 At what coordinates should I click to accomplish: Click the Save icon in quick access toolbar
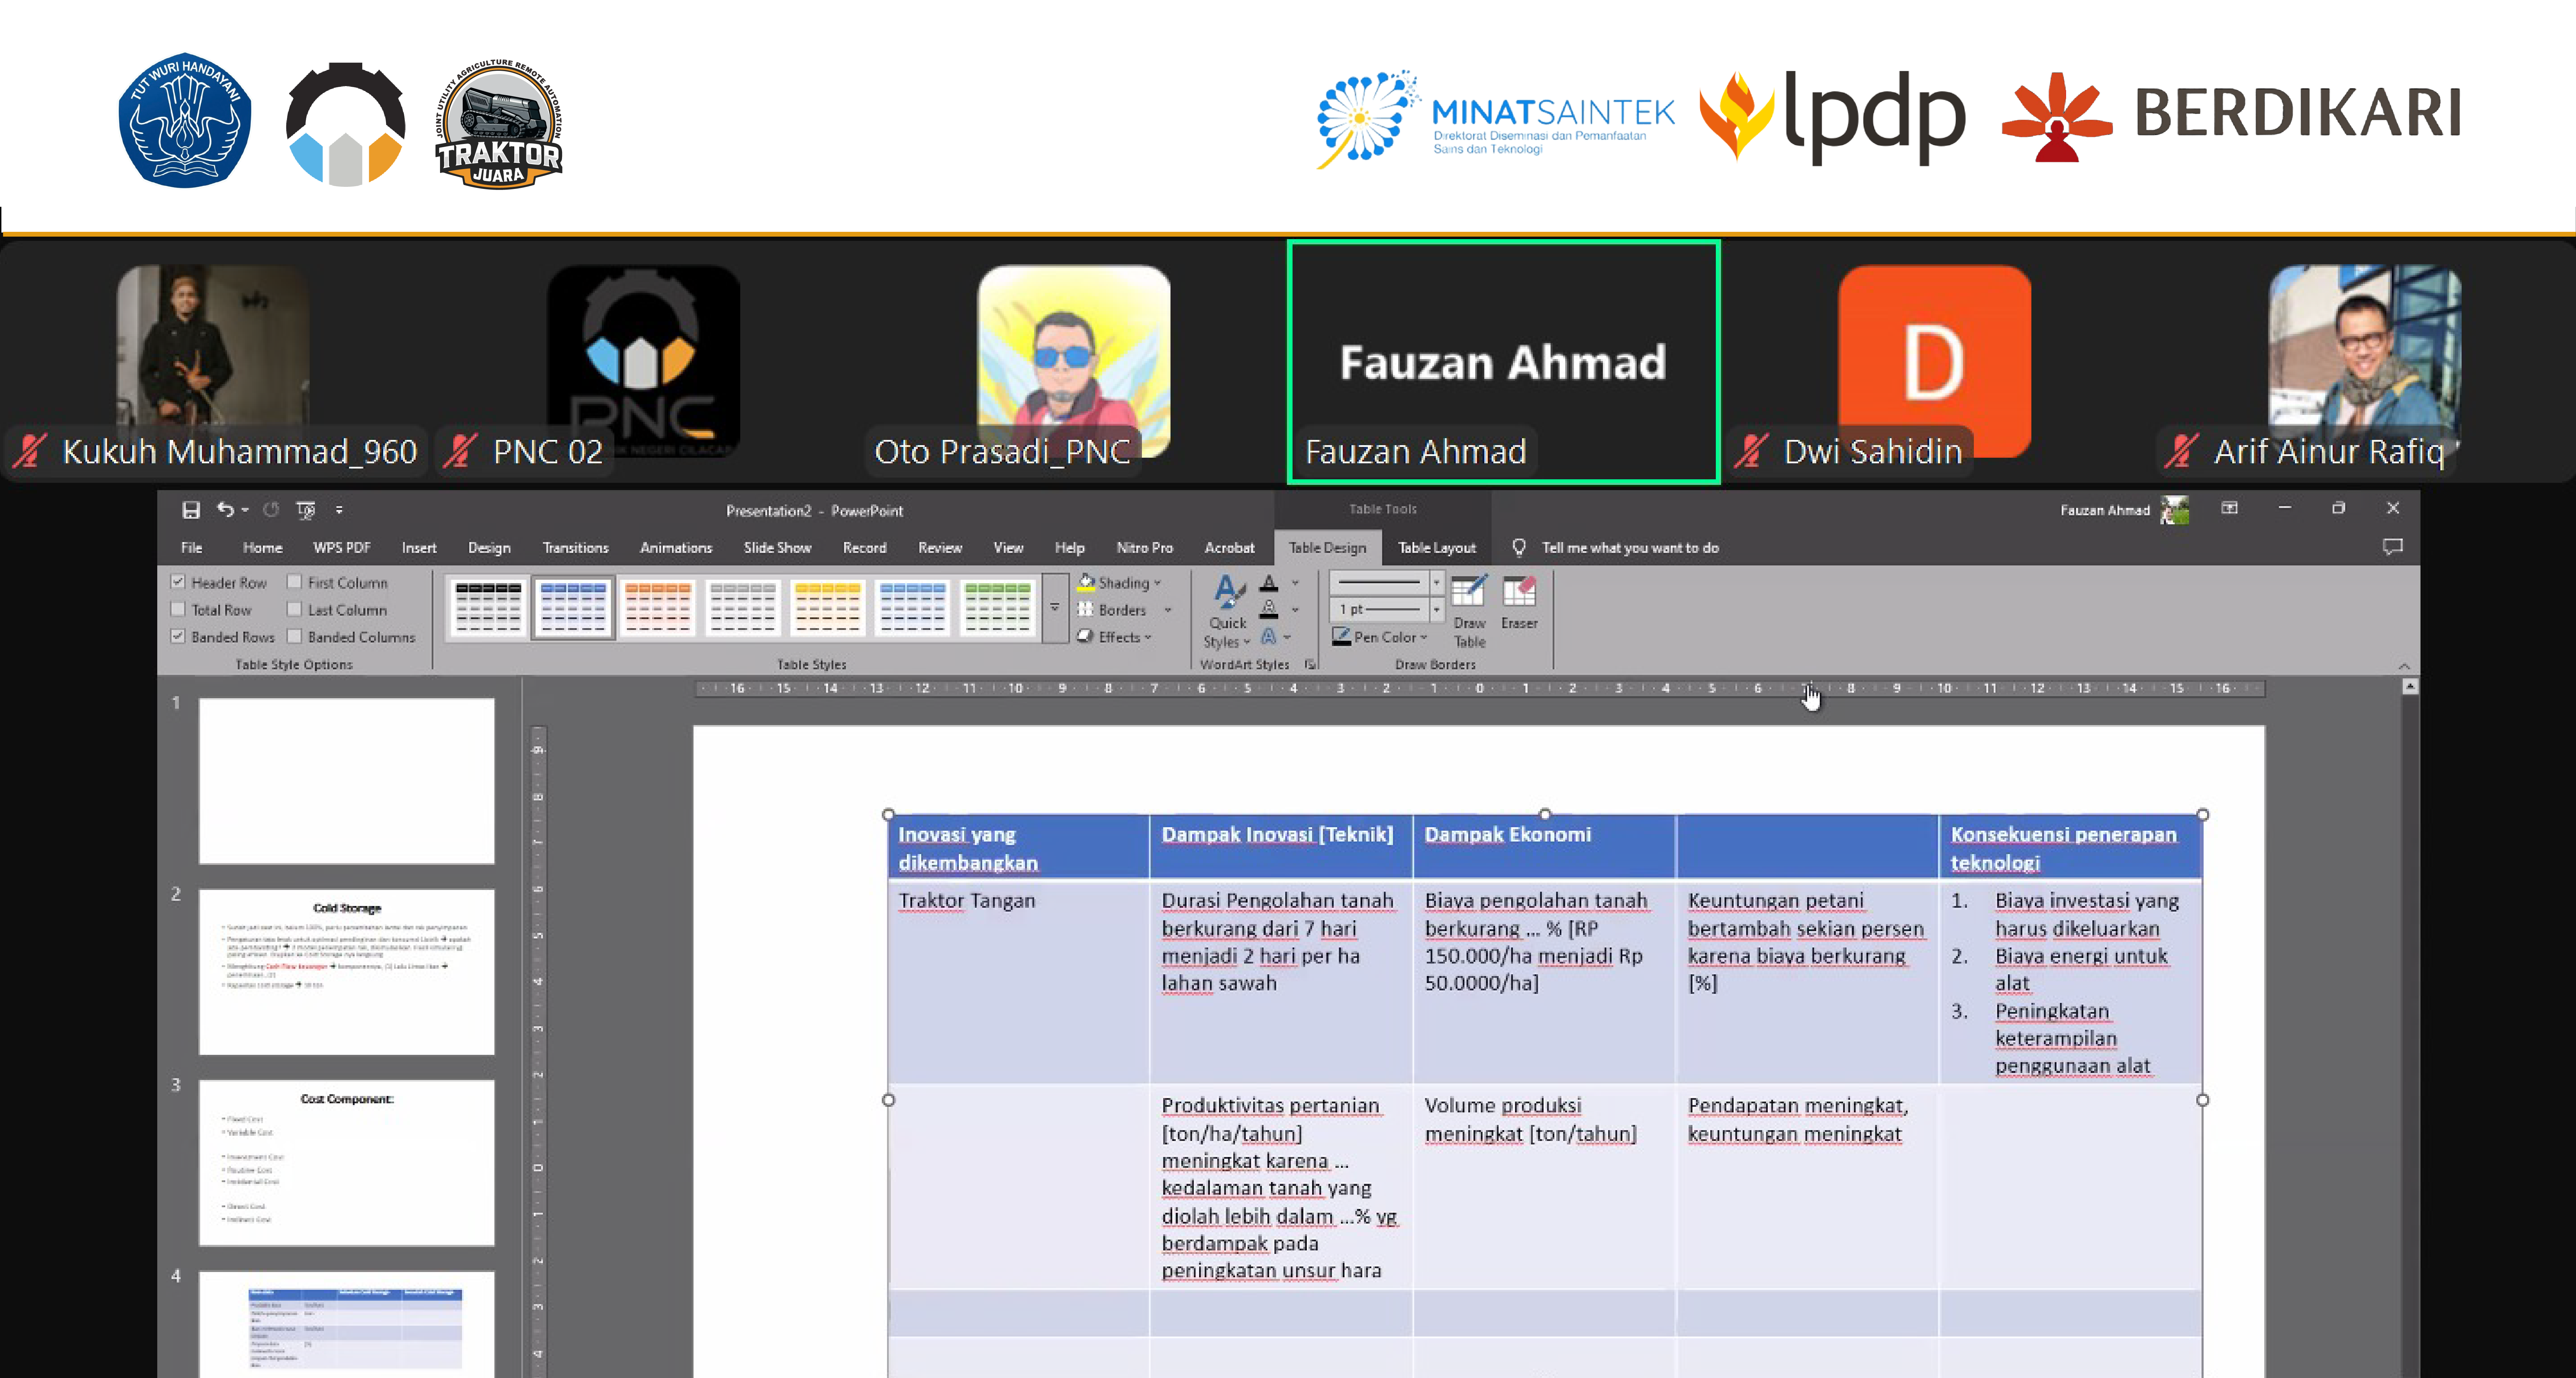[191, 510]
